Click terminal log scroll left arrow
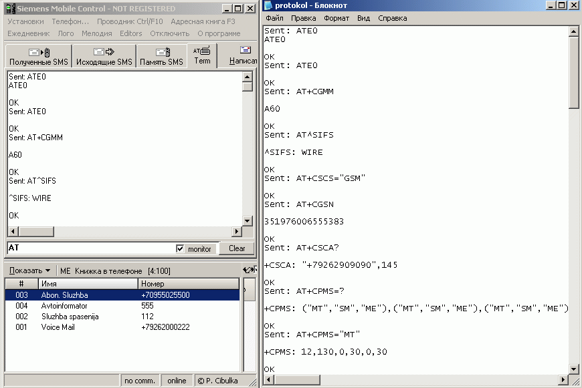The height and width of the screenshot is (388, 582). click(13, 232)
